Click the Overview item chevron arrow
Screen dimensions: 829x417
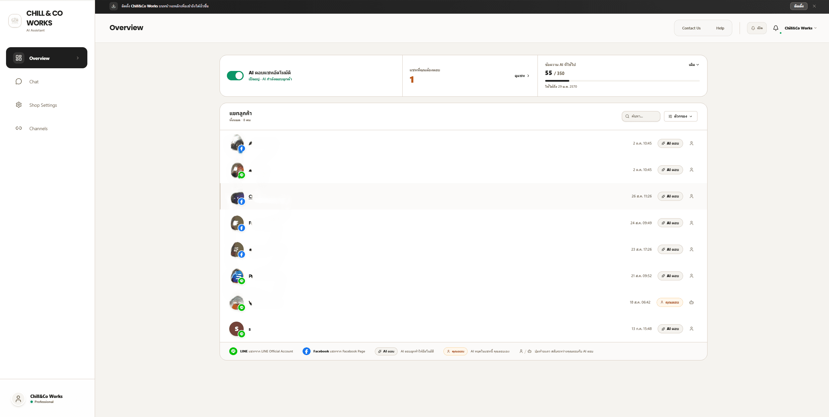tap(78, 58)
